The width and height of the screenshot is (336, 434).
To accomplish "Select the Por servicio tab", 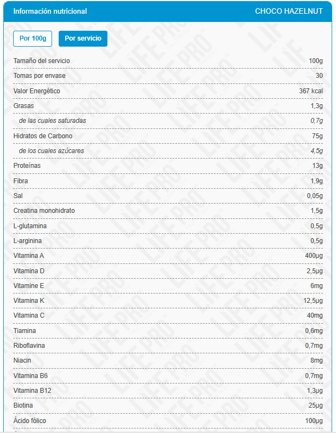I will coord(83,38).
